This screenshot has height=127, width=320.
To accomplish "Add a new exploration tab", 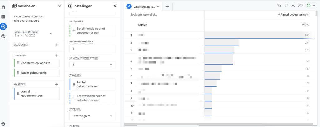I will [x=167, y=6].
